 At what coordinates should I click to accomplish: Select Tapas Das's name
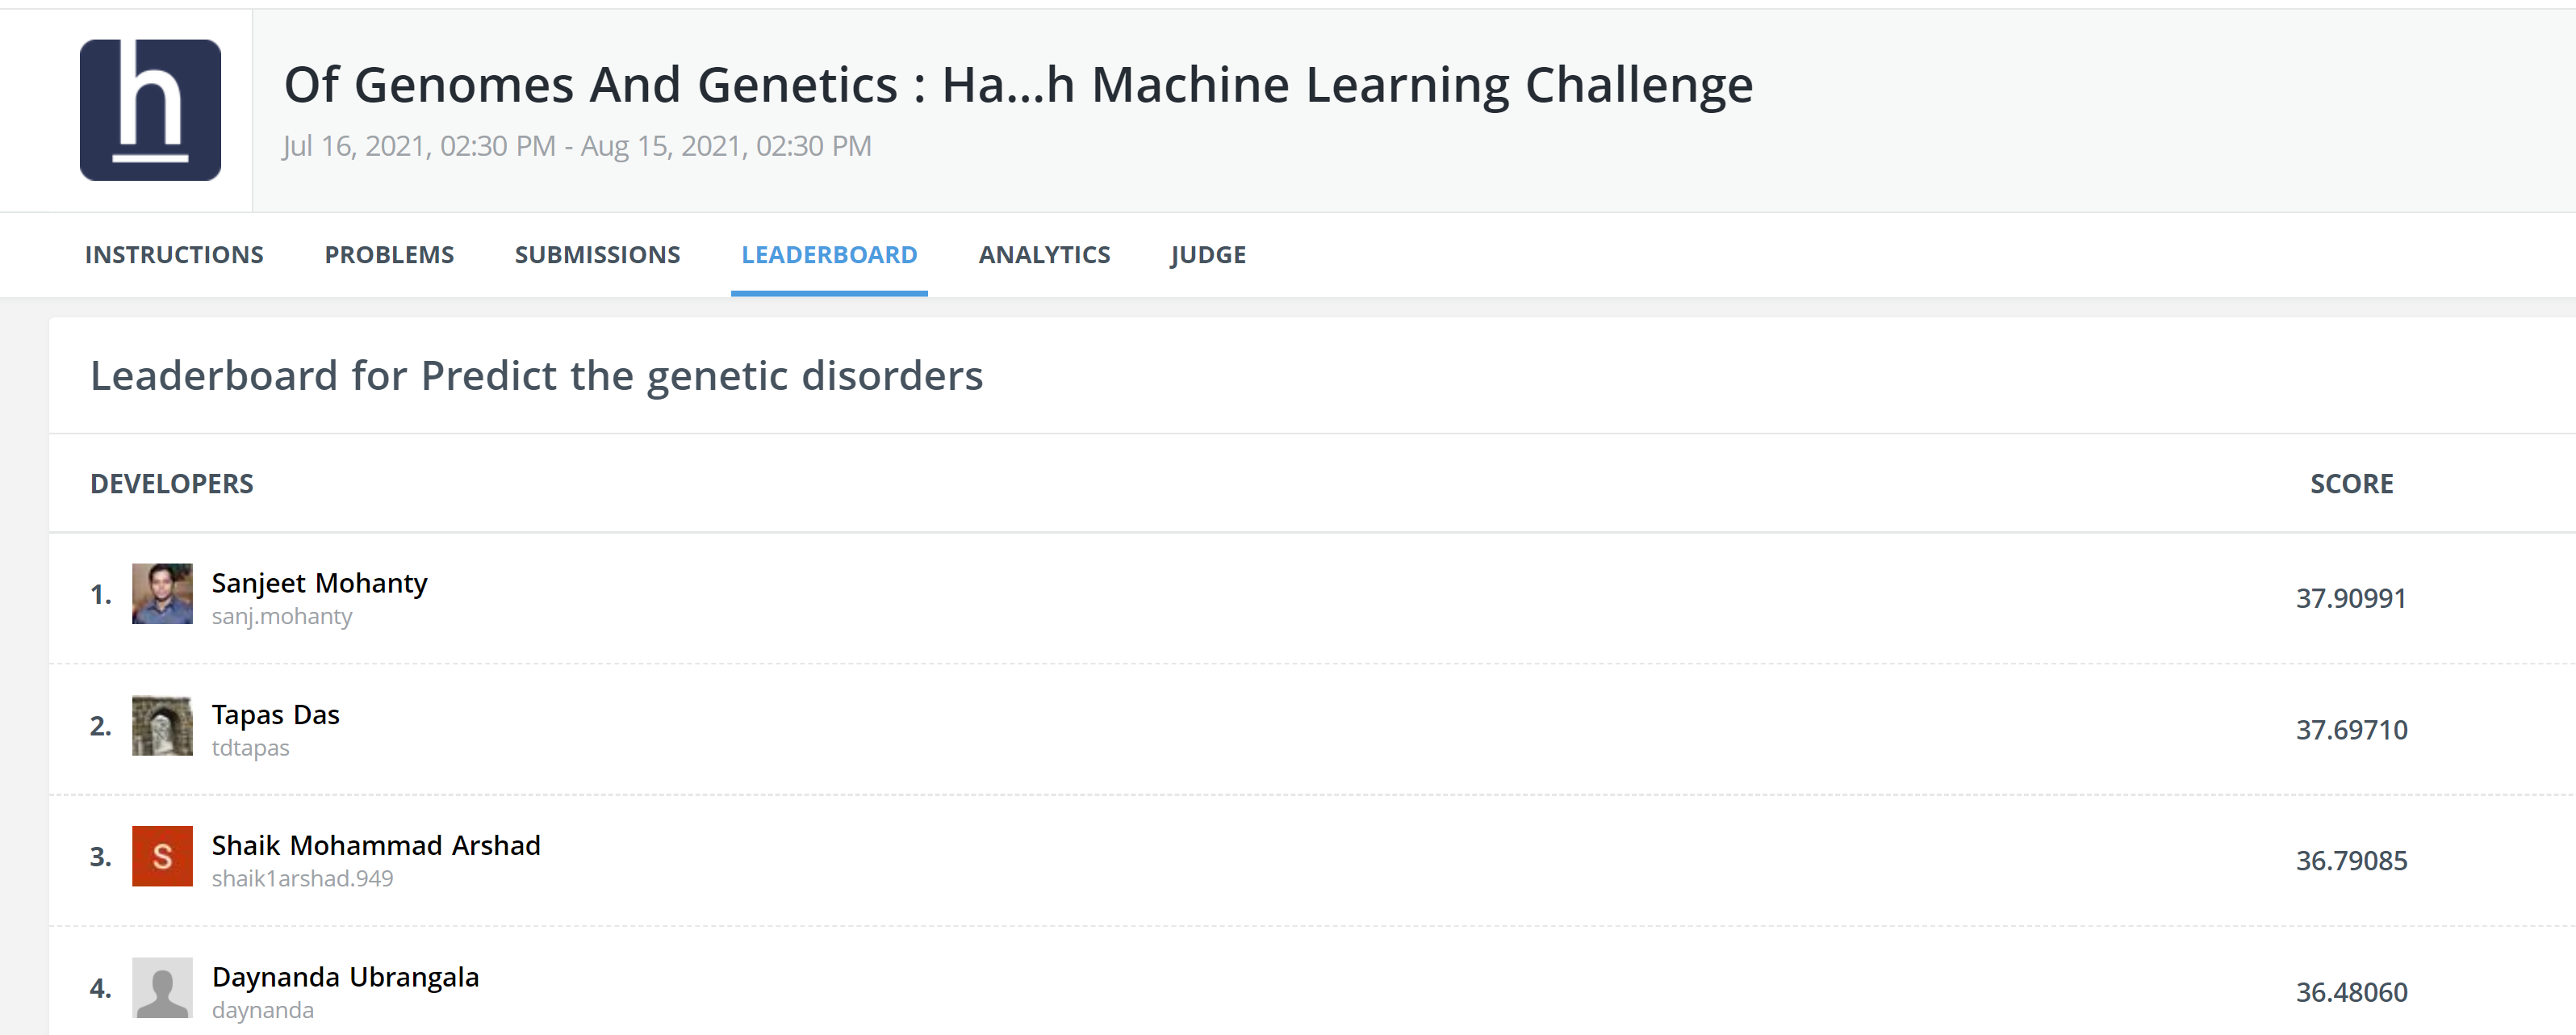coord(275,714)
